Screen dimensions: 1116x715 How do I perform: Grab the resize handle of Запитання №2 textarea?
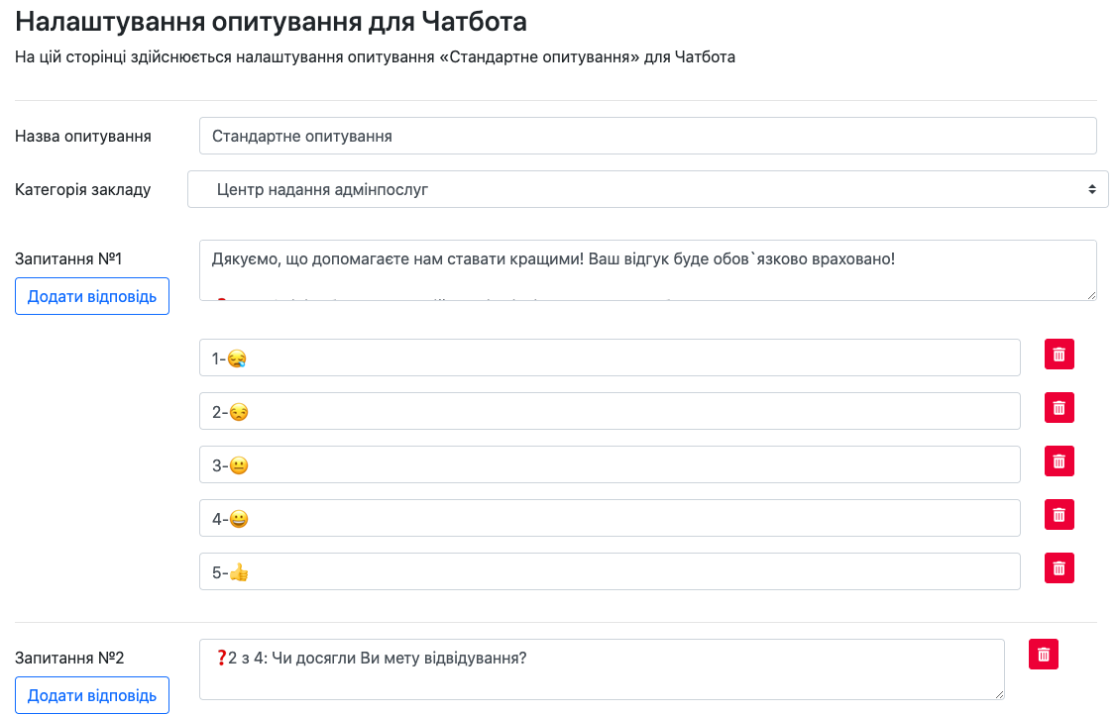coord(999,694)
